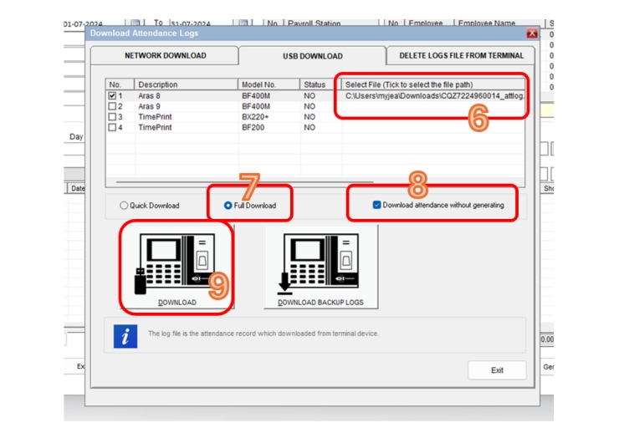Click the Model No. column header

[x=269, y=84]
